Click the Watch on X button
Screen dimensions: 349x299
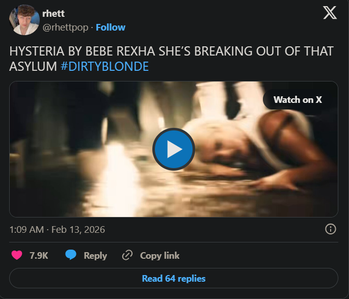pyautogui.click(x=298, y=100)
